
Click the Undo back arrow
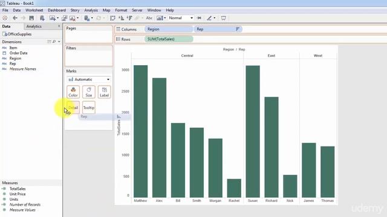[x=15, y=18]
